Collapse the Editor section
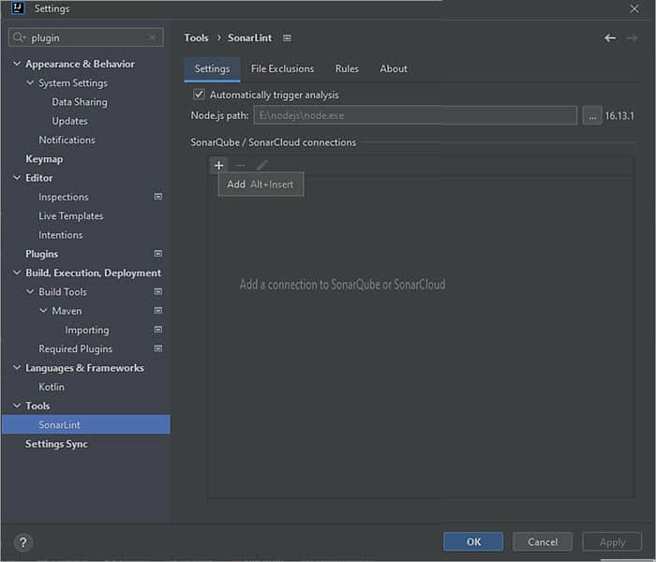 point(17,178)
